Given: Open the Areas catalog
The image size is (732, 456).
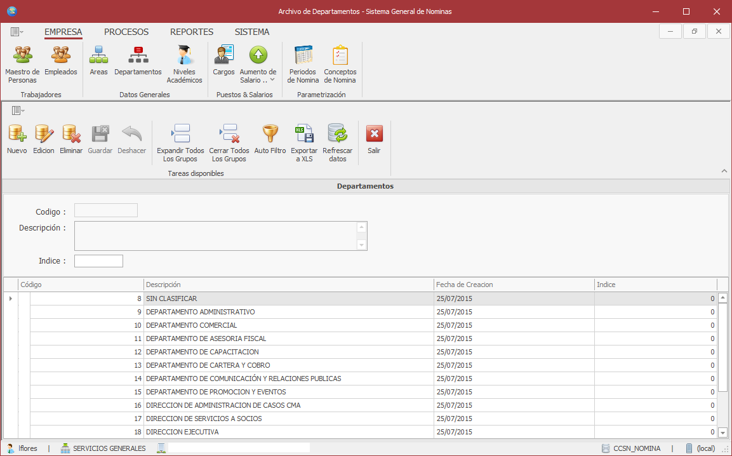Looking at the screenshot, I should pyautogui.click(x=98, y=60).
